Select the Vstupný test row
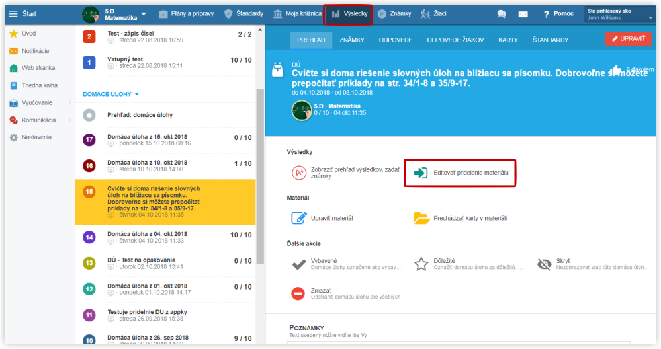Screen dimensions: 661x349 [x=165, y=62]
